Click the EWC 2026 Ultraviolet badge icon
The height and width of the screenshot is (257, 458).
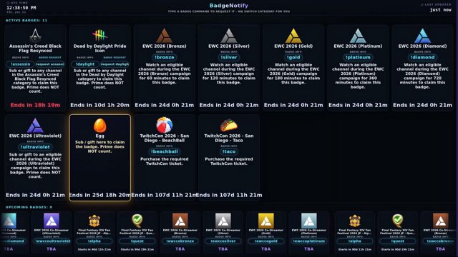(x=35, y=126)
